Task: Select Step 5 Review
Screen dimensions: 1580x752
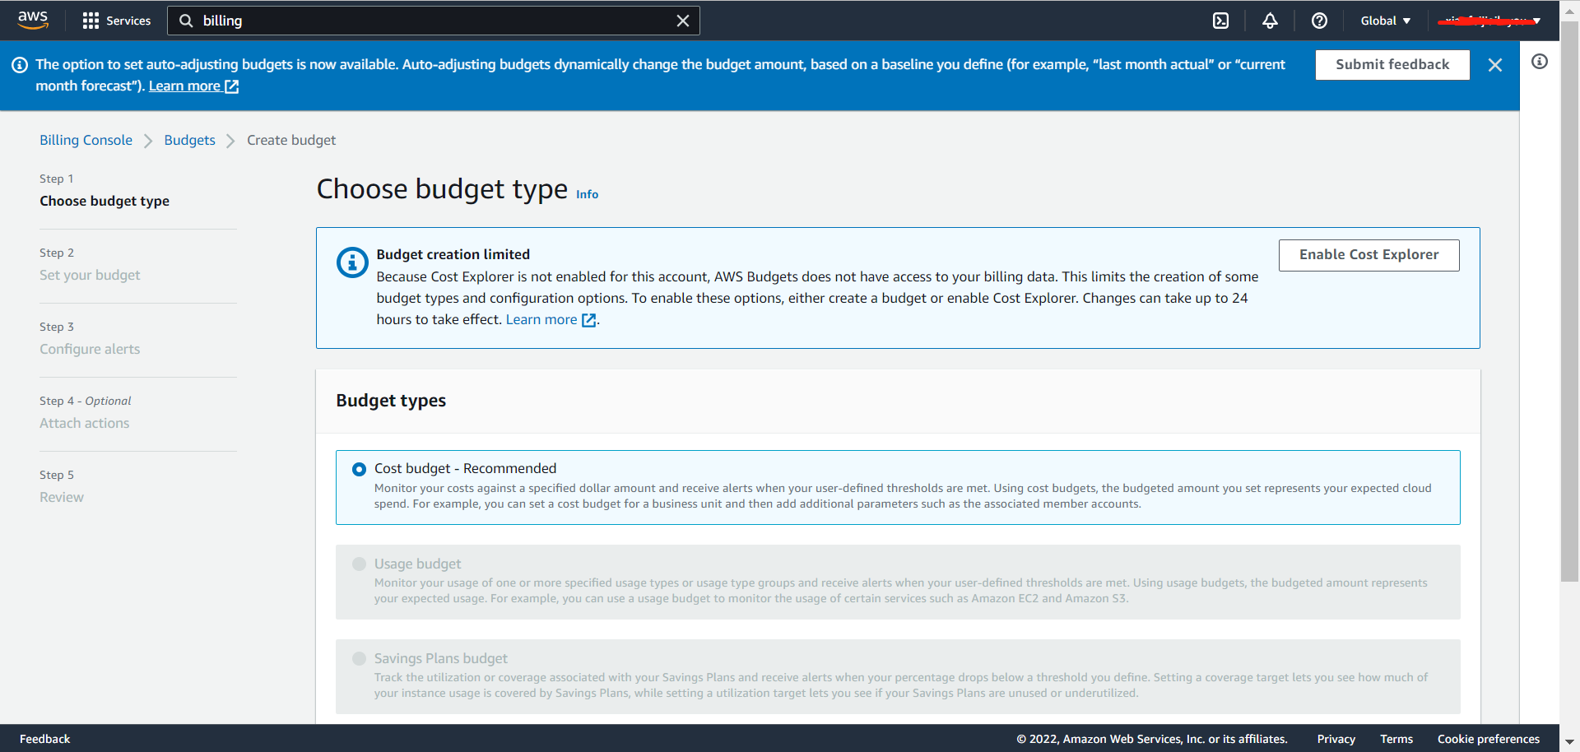Action: click(62, 497)
